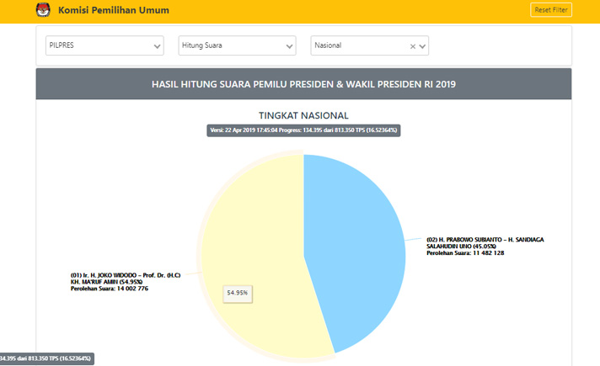Open the Hitung Suara dropdown
Viewport: 600px width, 366px height.
click(x=237, y=45)
